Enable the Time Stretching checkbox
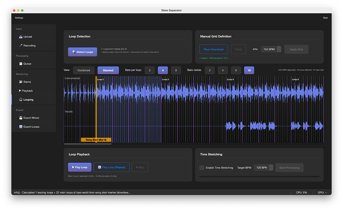 click(202, 168)
